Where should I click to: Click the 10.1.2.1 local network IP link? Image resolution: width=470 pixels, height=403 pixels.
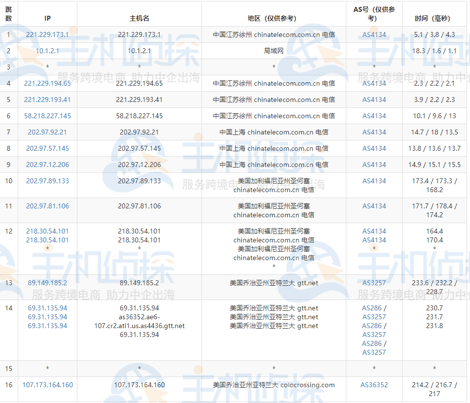[x=47, y=51]
